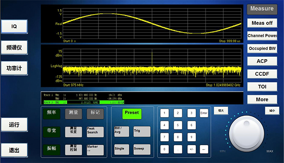Click the keypad Enter key
The image size is (284, 163).
pyautogui.click(x=204, y=113)
